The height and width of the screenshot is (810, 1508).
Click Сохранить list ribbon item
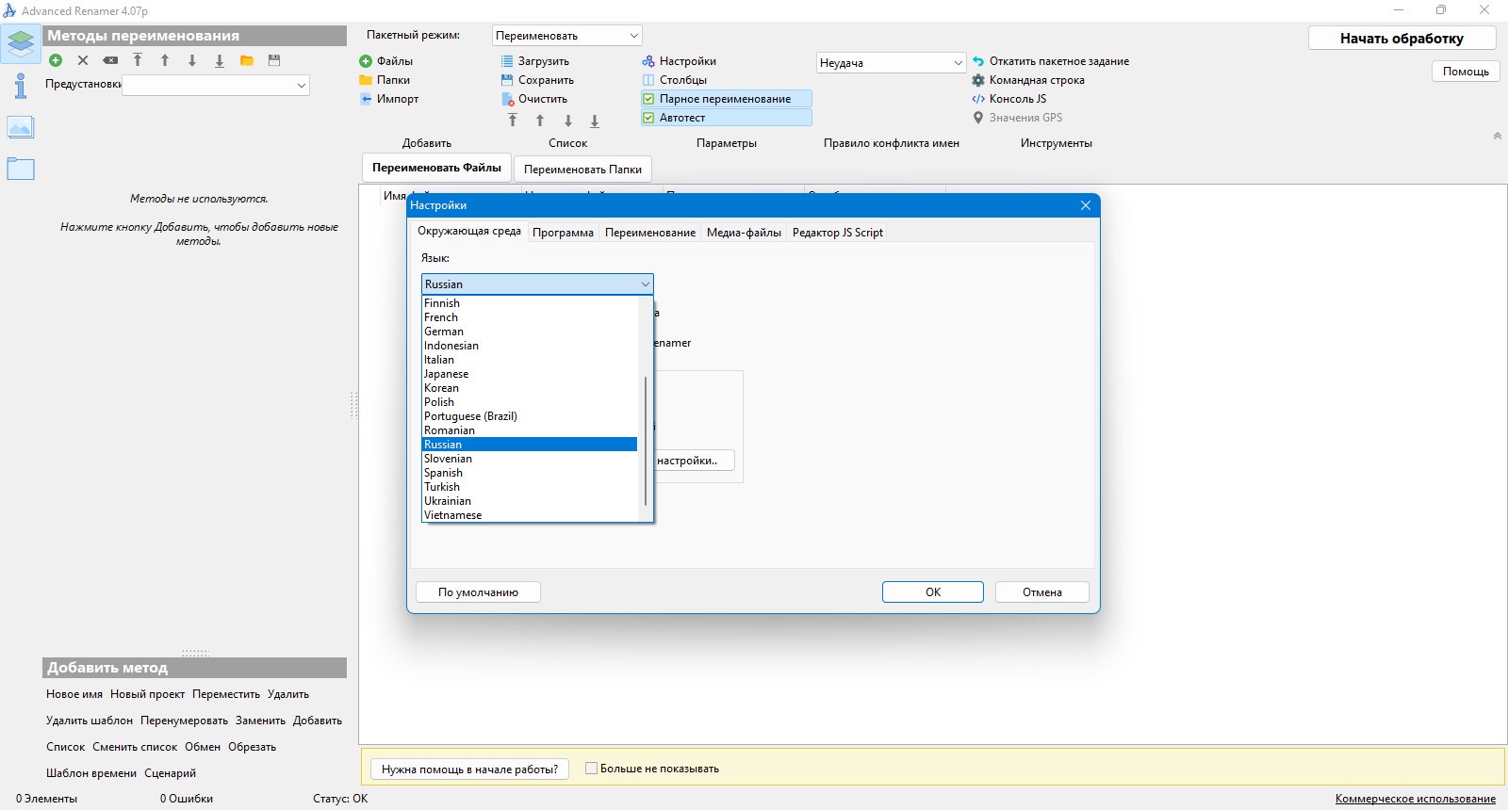pyautogui.click(x=537, y=80)
